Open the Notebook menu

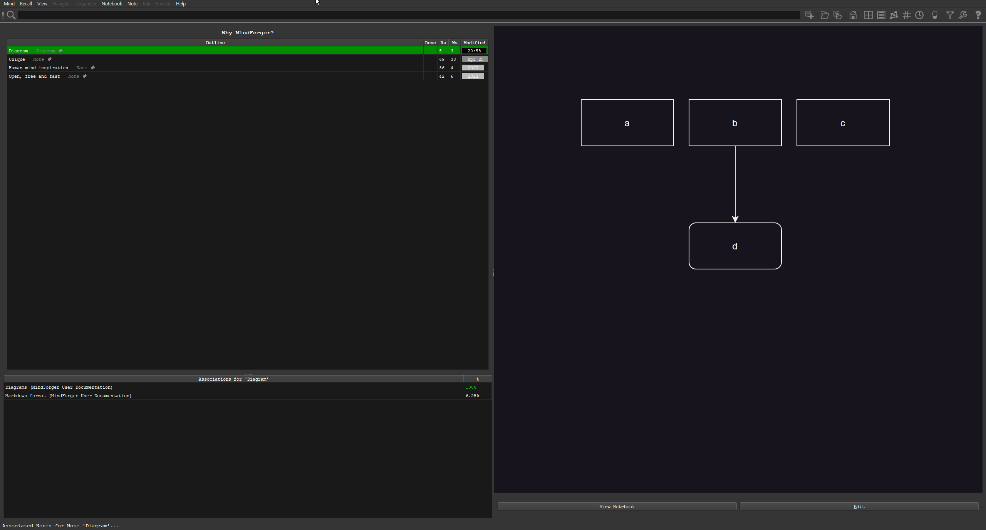(111, 3)
